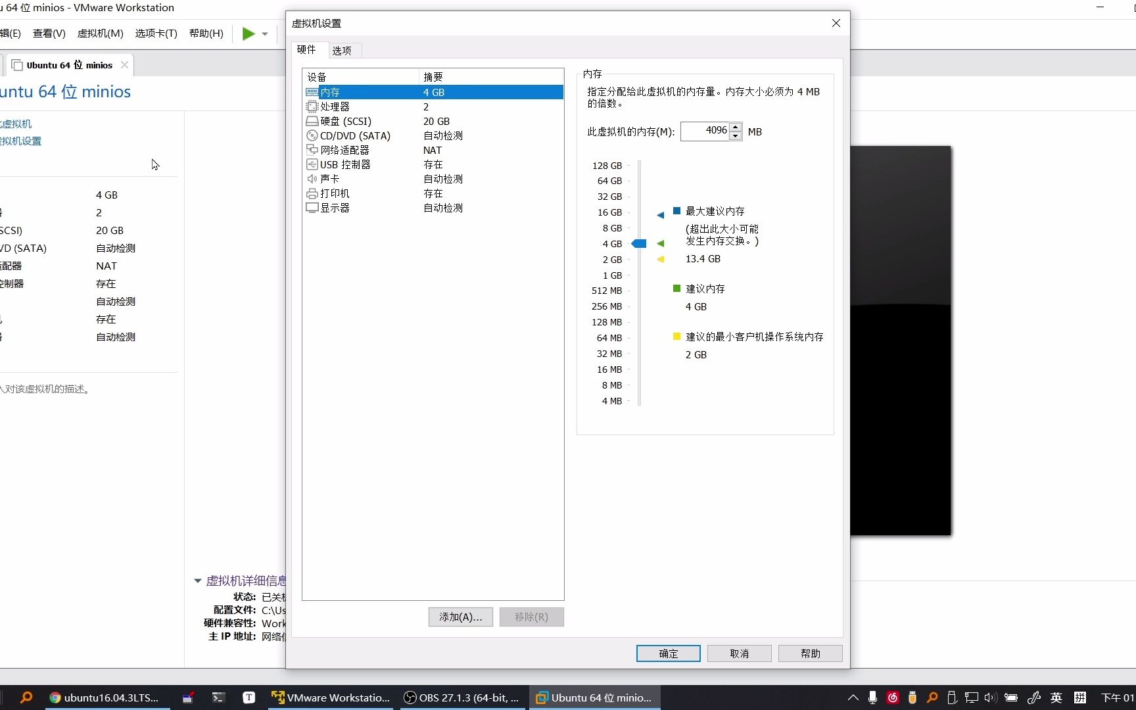Click the 确定 OK button
1136x710 pixels.
[x=668, y=653]
